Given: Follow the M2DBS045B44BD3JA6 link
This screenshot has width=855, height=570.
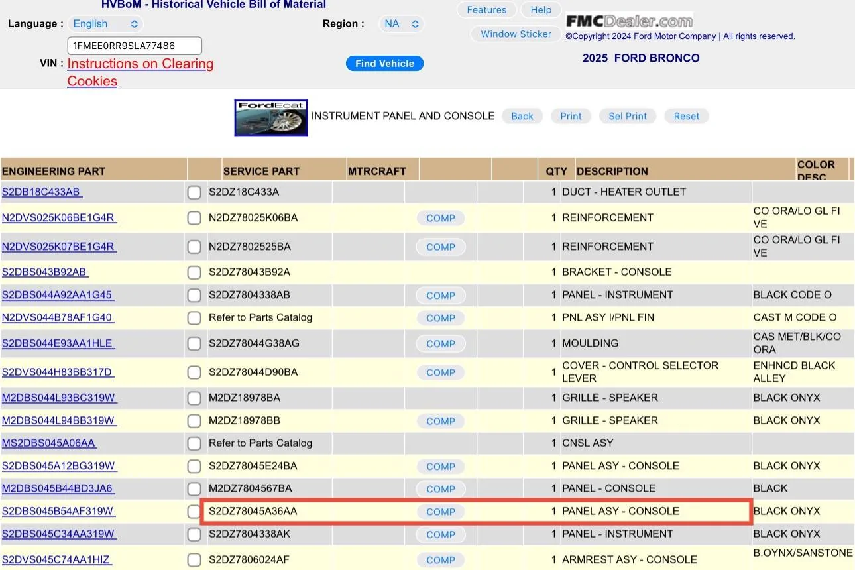Looking at the screenshot, I should [x=58, y=489].
